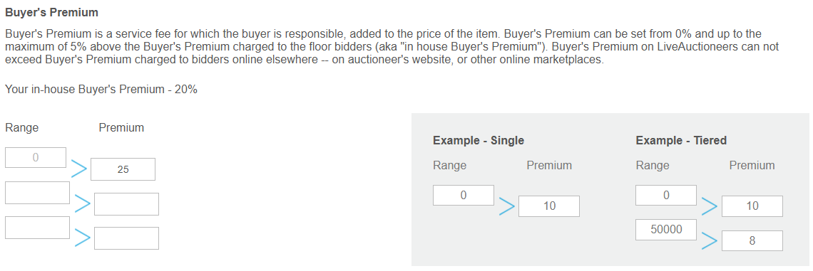Click the first Range field showing 0
The height and width of the screenshot is (271, 813).
36,158
